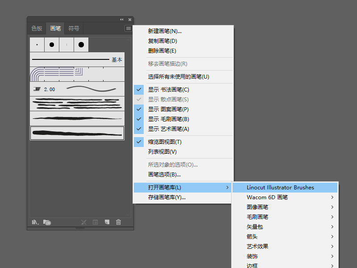The height and width of the screenshot is (268, 357).
Task: Expand Wacom 6D 画笔 submenu
Action: (x=285, y=197)
